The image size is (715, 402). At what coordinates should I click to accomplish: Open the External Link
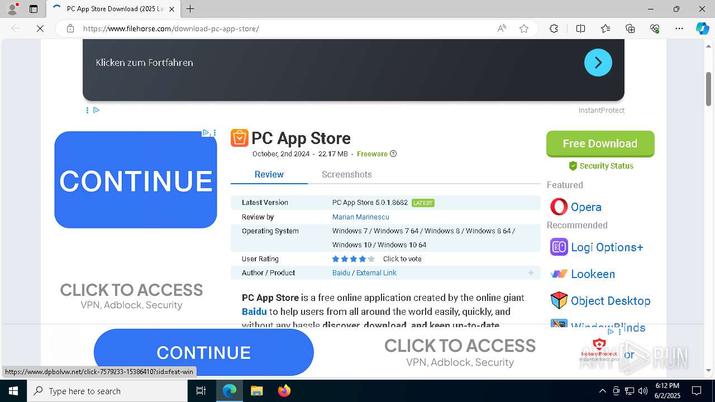(376, 273)
